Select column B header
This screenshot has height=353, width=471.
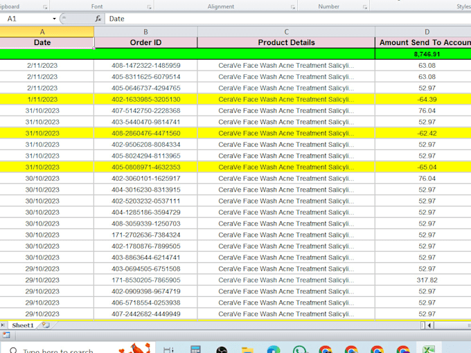tap(145, 32)
